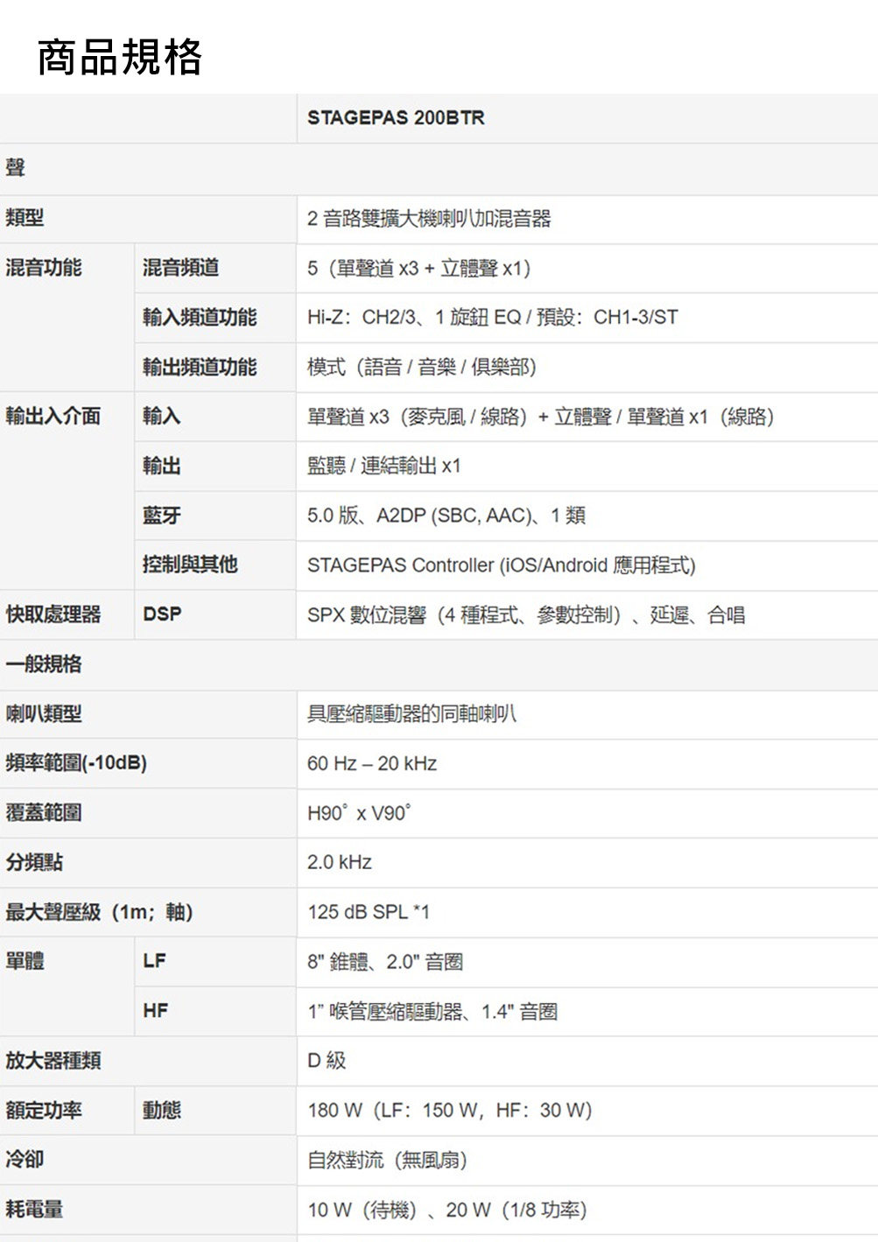Select the 具壓縮驅動器的同軸喇叭 value
878x1242 pixels.
pos(411,714)
